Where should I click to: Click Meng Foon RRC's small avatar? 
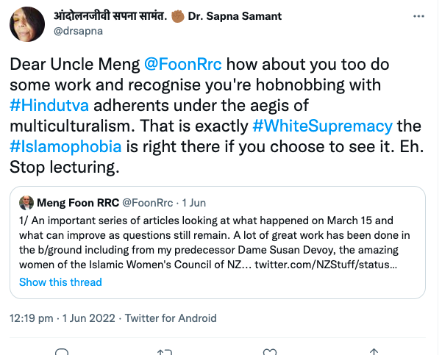[x=26, y=201]
